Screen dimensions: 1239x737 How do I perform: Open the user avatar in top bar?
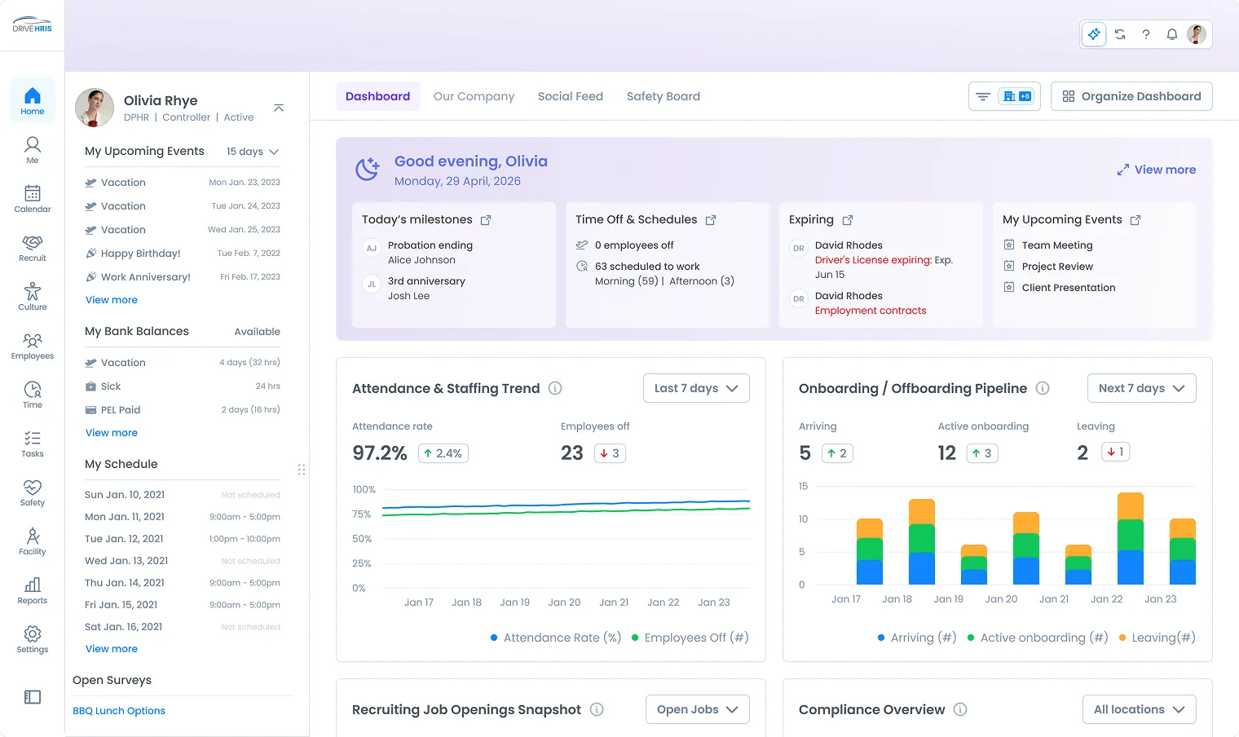point(1197,34)
